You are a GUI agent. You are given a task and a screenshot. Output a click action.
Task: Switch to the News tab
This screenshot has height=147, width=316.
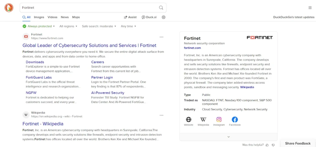coord(64,17)
